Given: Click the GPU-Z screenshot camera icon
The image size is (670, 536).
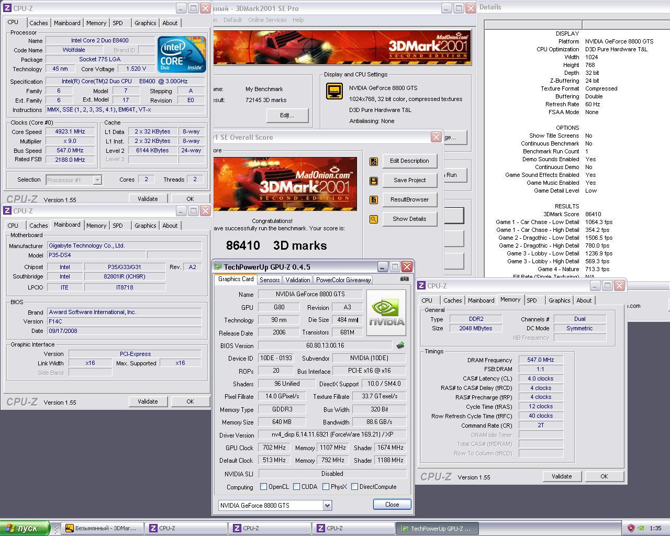Looking at the screenshot, I should (404, 279).
